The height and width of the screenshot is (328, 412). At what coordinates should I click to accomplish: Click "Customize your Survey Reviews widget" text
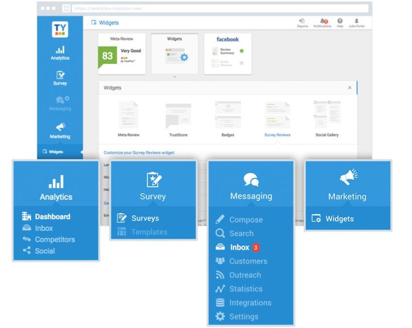pyautogui.click(x=139, y=153)
